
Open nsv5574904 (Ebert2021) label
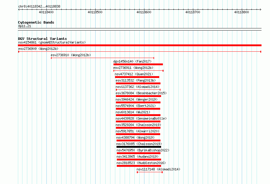coord(136,106)
